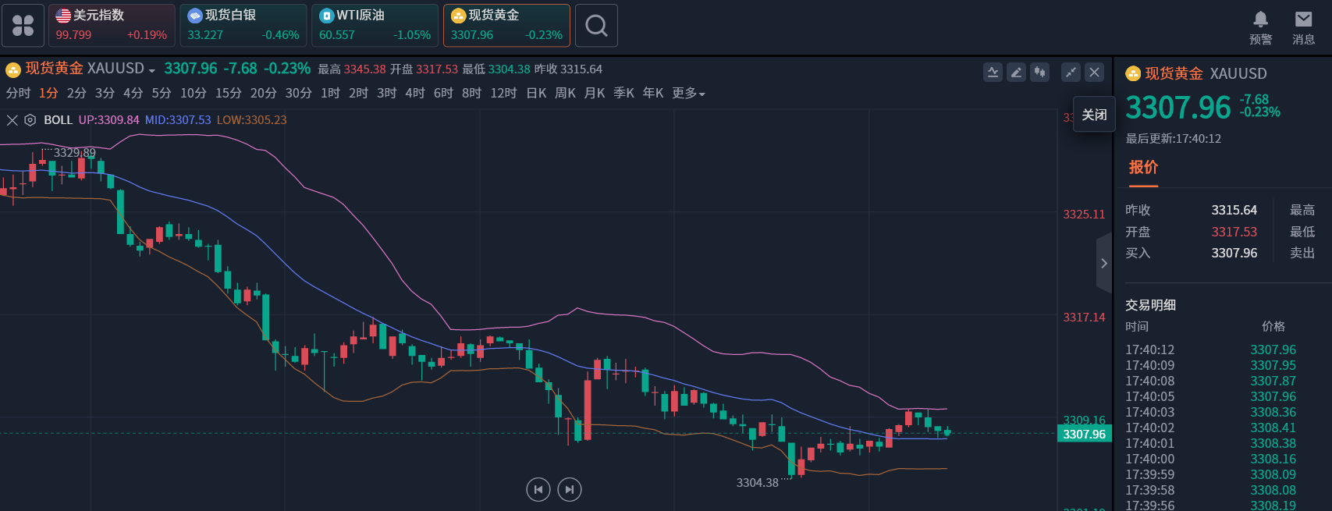
Task: Open the XAUUSD symbol dropdown arrow
Action: pyautogui.click(x=151, y=70)
